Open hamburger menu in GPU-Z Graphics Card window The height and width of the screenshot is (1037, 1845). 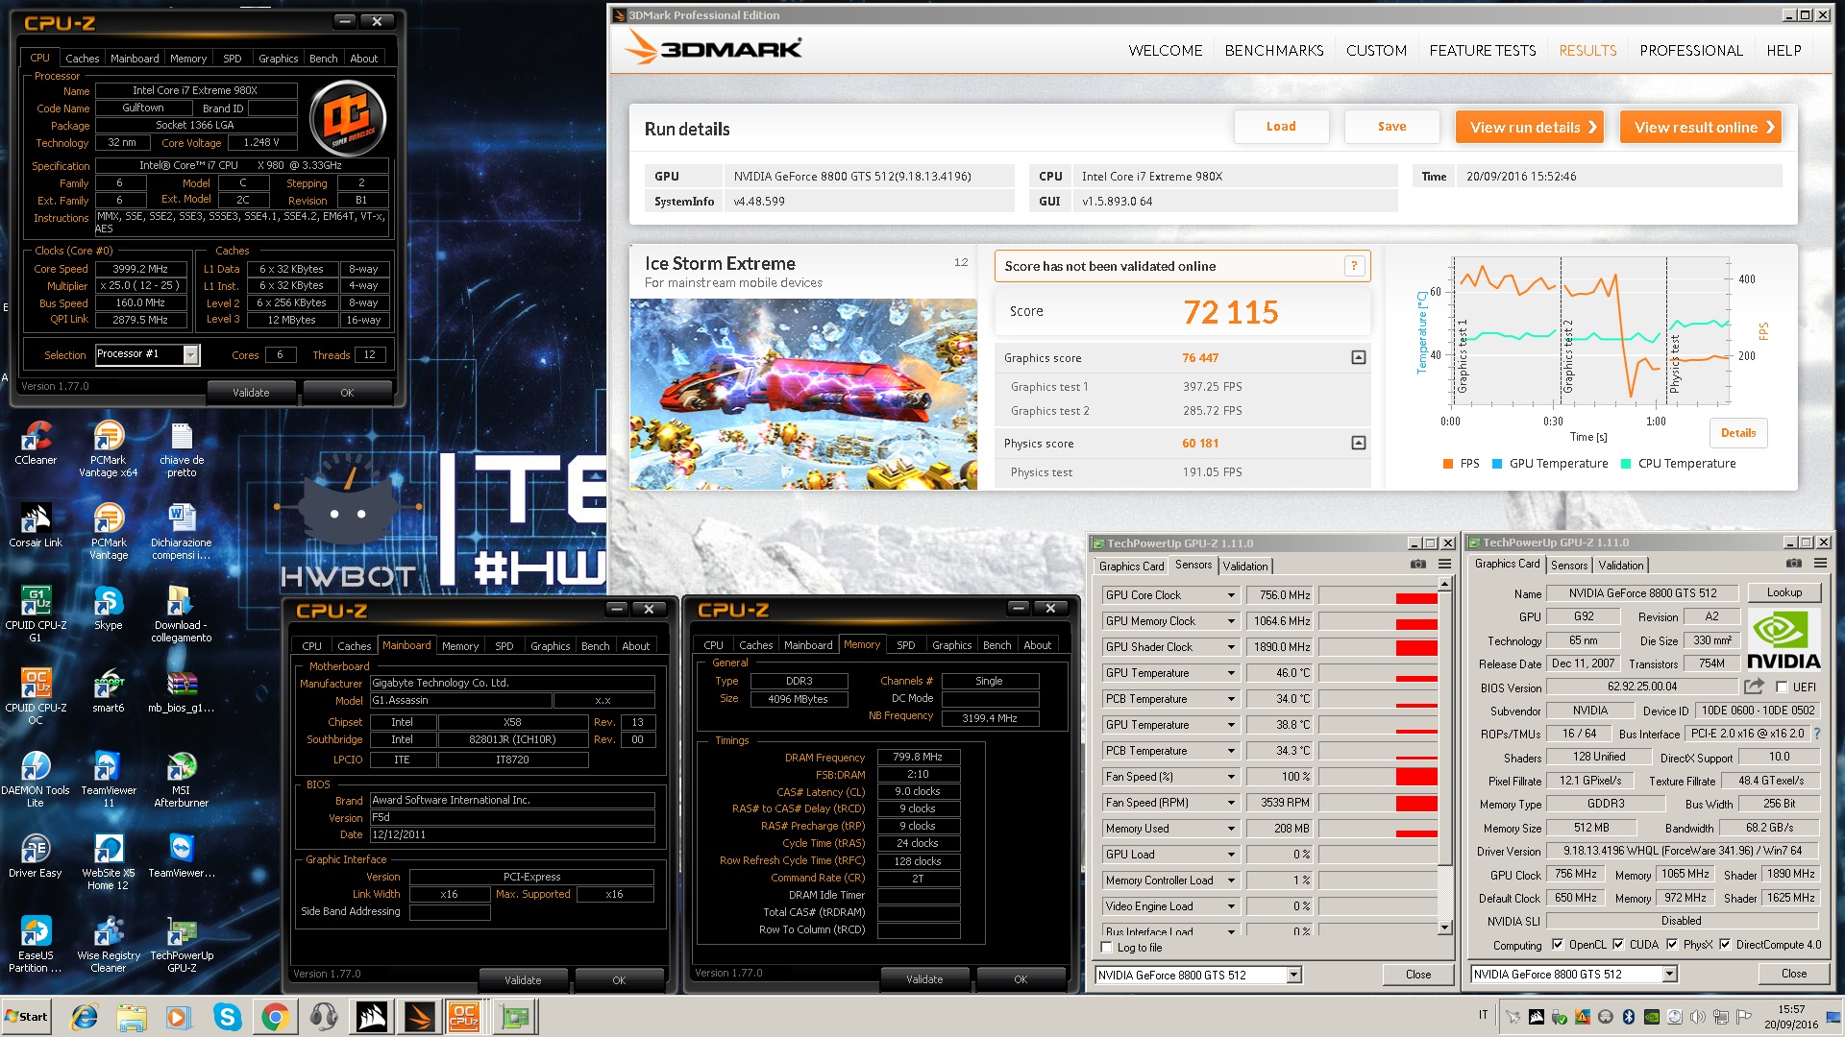1820,564
